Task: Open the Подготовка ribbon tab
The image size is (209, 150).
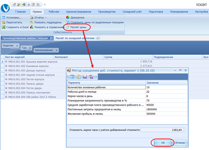Action: pyautogui.click(x=156, y=12)
